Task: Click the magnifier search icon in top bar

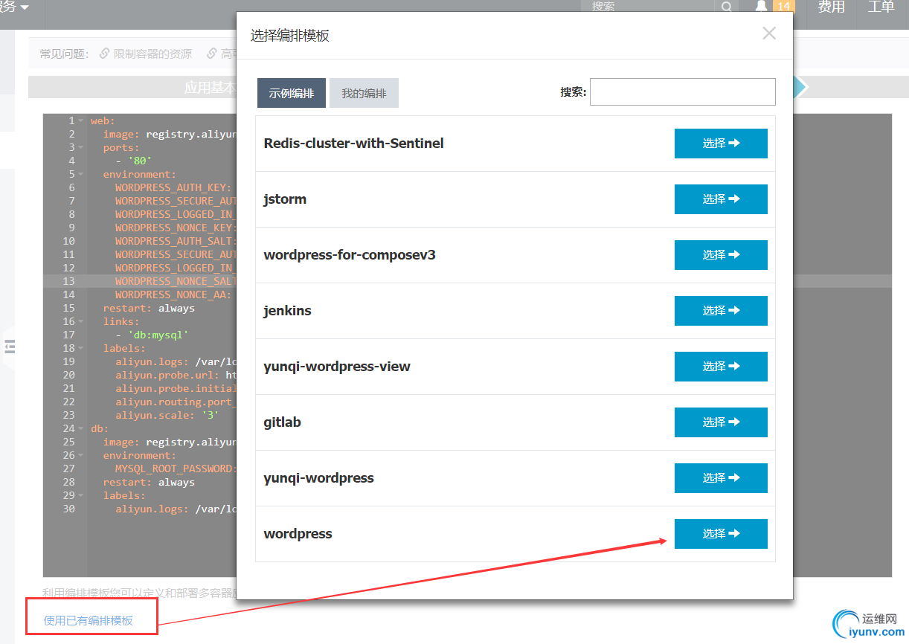Action: click(x=726, y=7)
